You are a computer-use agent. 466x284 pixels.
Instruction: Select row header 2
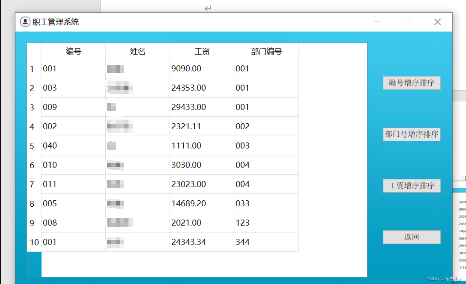[34, 88]
